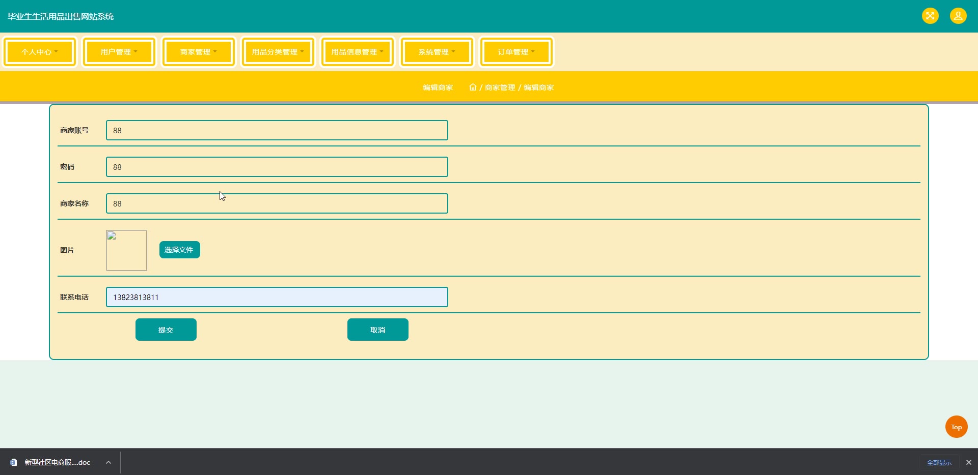The height and width of the screenshot is (475, 978).
Task: Click the 联系电话 input field
Action: 277,297
